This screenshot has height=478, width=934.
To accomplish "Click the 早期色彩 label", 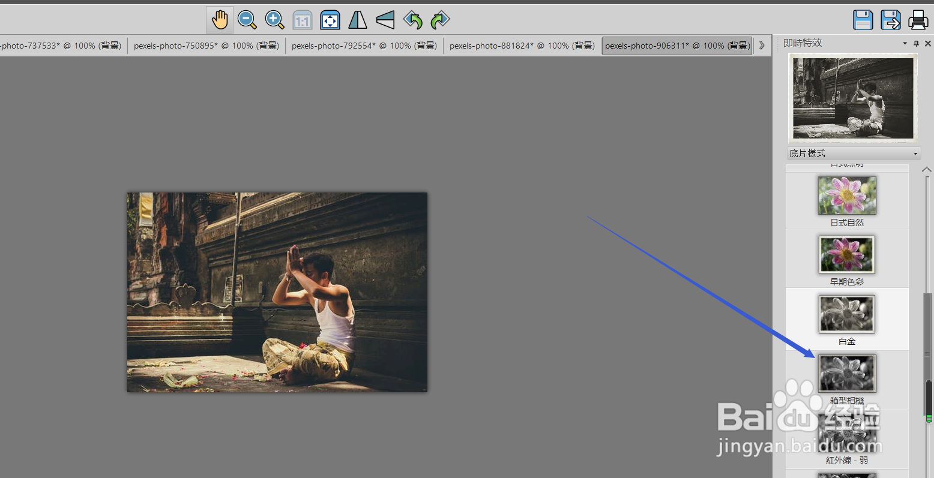I will (847, 282).
